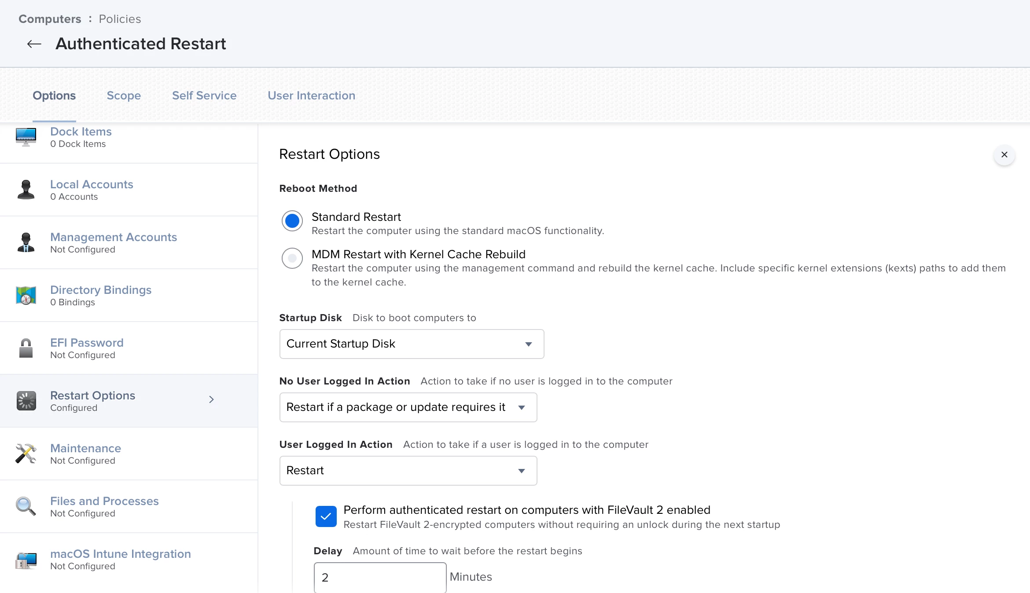Open the Startup Disk dropdown

412,344
